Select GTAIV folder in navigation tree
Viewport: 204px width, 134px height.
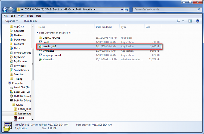coord(20,105)
